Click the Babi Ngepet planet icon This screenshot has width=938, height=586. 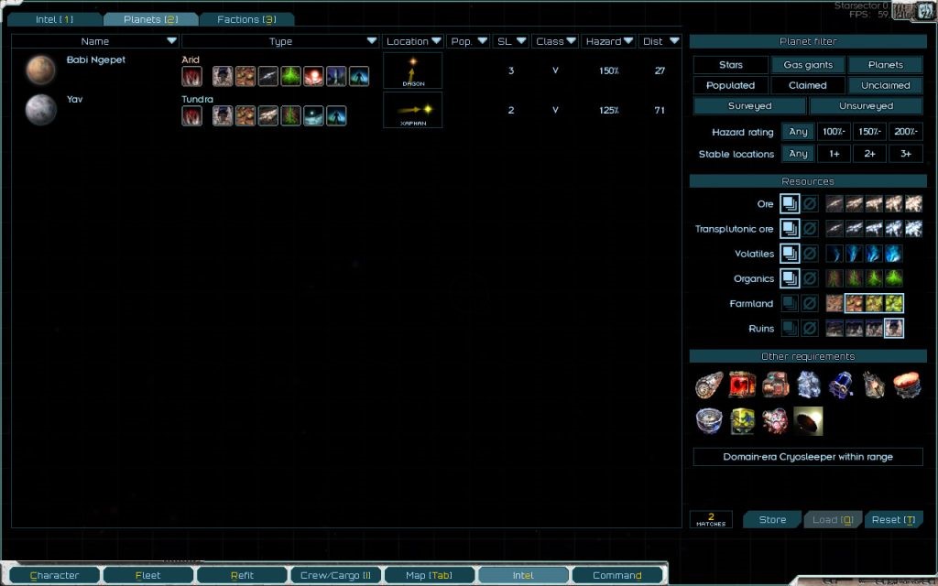coord(40,70)
